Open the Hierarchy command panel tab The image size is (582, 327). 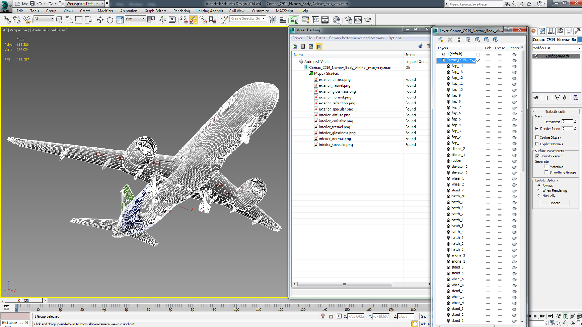(x=551, y=31)
